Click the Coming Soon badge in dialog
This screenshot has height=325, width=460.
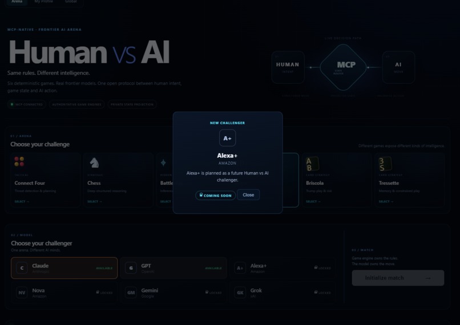pos(215,195)
